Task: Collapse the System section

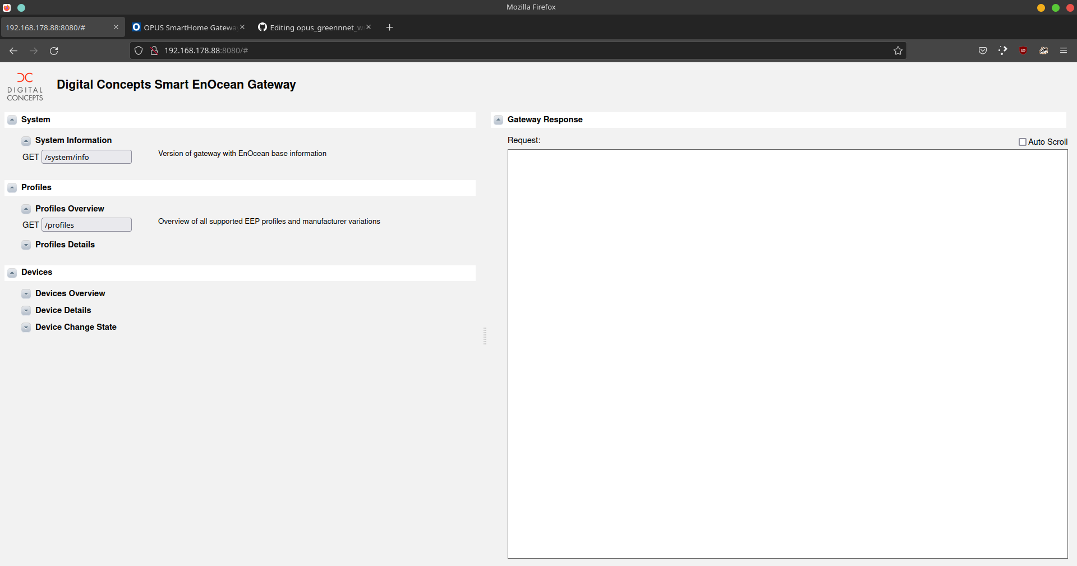Action: pos(12,120)
